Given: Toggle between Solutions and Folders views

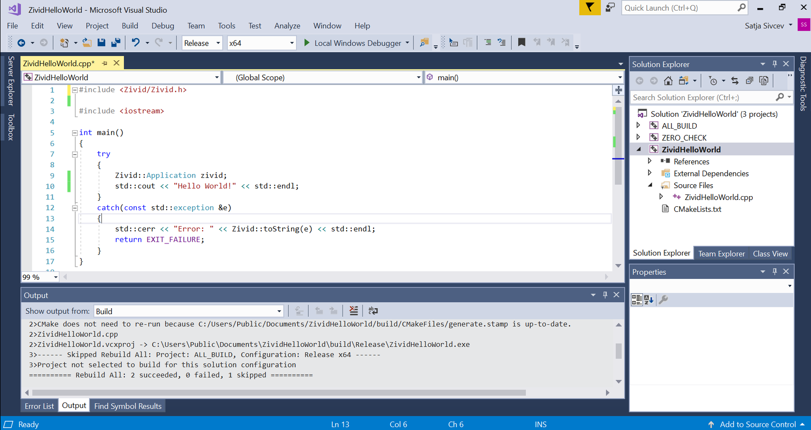Looking at the screenshot, I should 683,81.
